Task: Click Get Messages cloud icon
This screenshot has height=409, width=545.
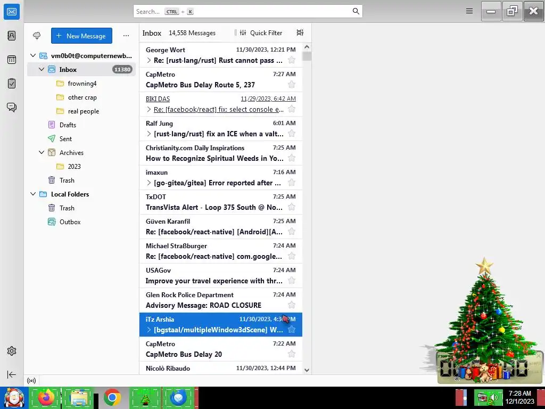Action: (x=37, y=36)
